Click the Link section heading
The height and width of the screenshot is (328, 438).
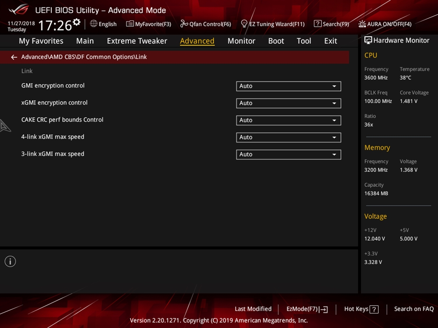[x=27, y=71]
